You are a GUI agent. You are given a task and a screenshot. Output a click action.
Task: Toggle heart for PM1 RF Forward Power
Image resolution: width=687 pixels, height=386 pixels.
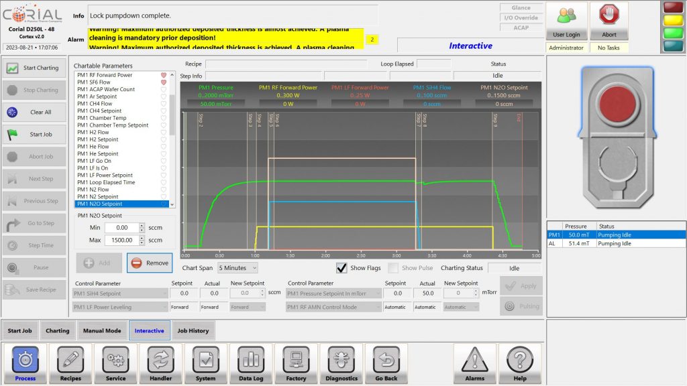point(163,75)
